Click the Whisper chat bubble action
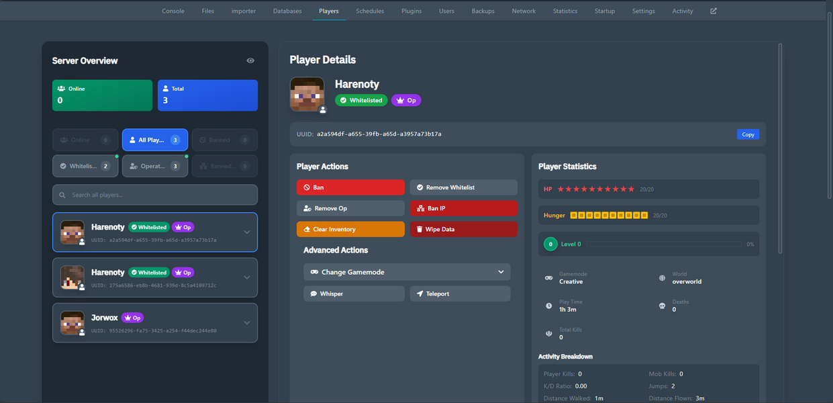 (354, 294)
